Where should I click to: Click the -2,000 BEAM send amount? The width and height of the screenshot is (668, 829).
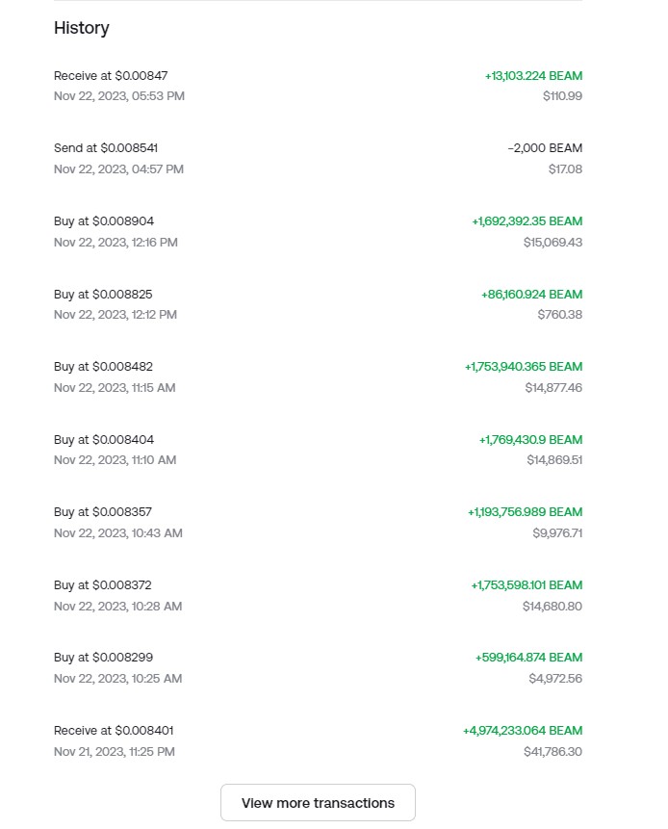[x=545, y=148]
